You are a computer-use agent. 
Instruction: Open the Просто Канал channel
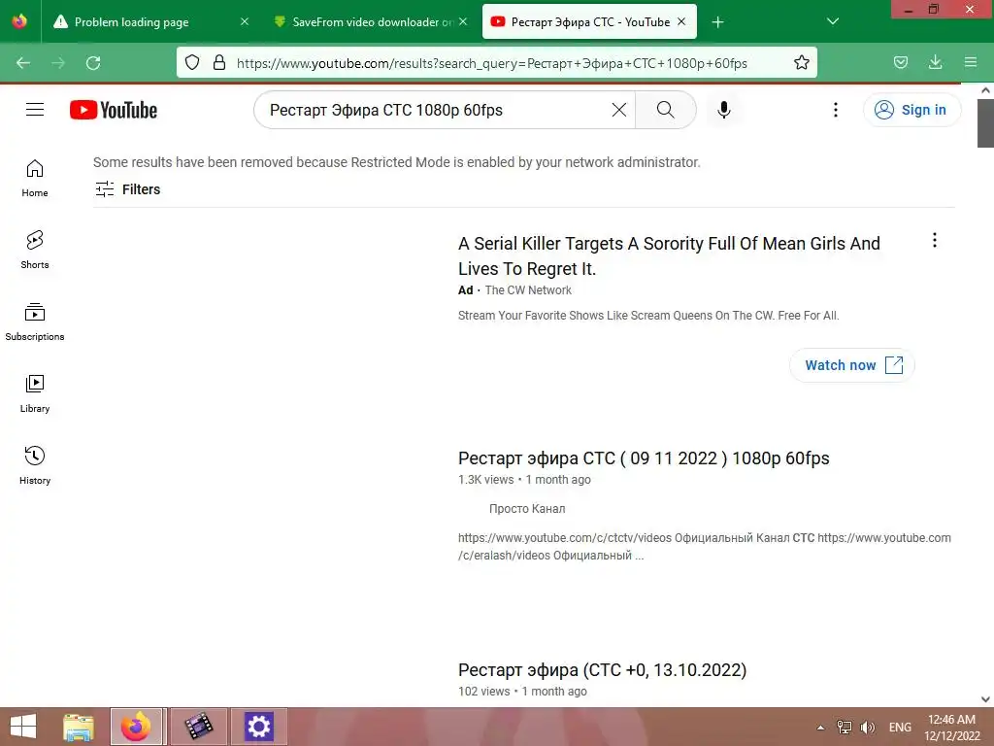[527, 509]
